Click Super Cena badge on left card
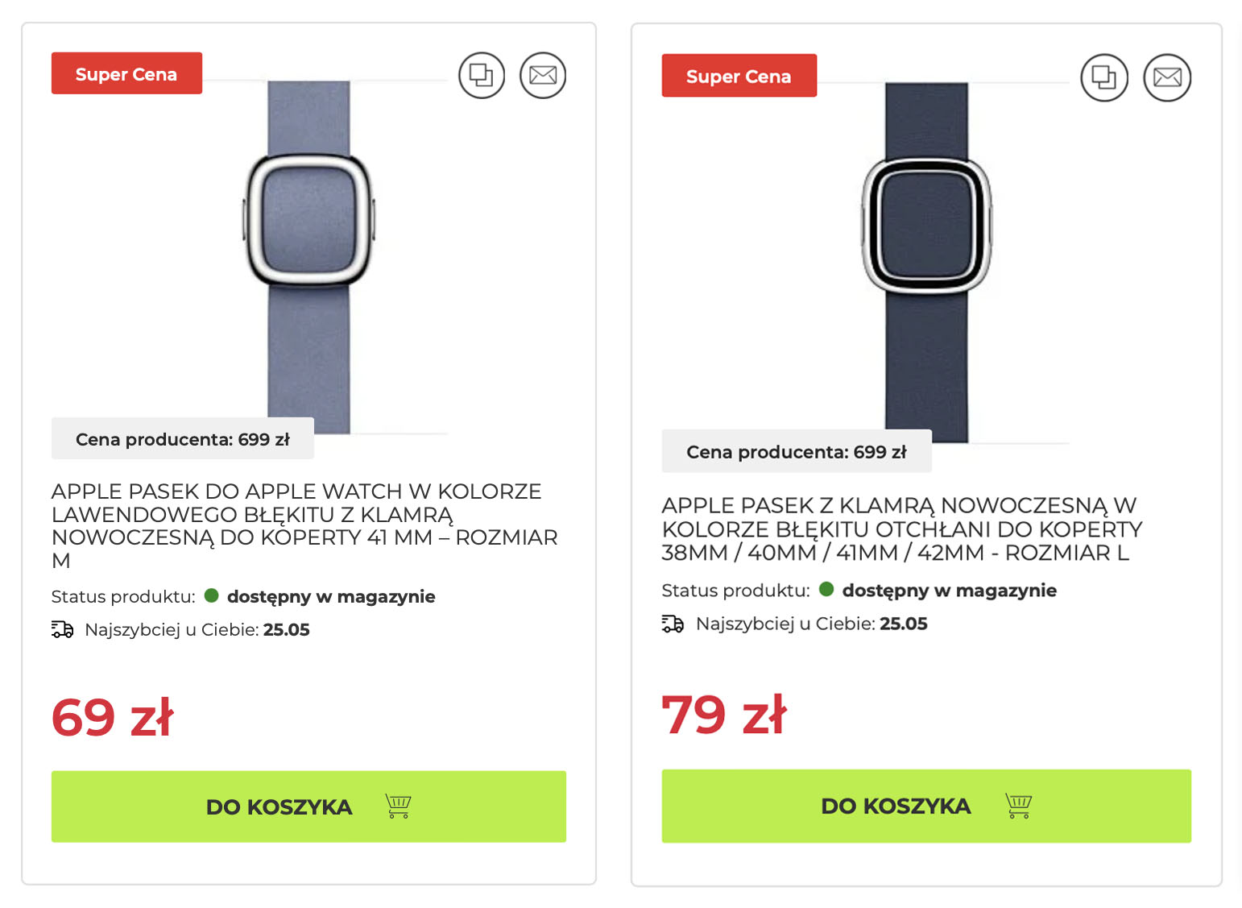Image resolution: width=1242 pixels, height=908 pixels. [x=126, y=73]
